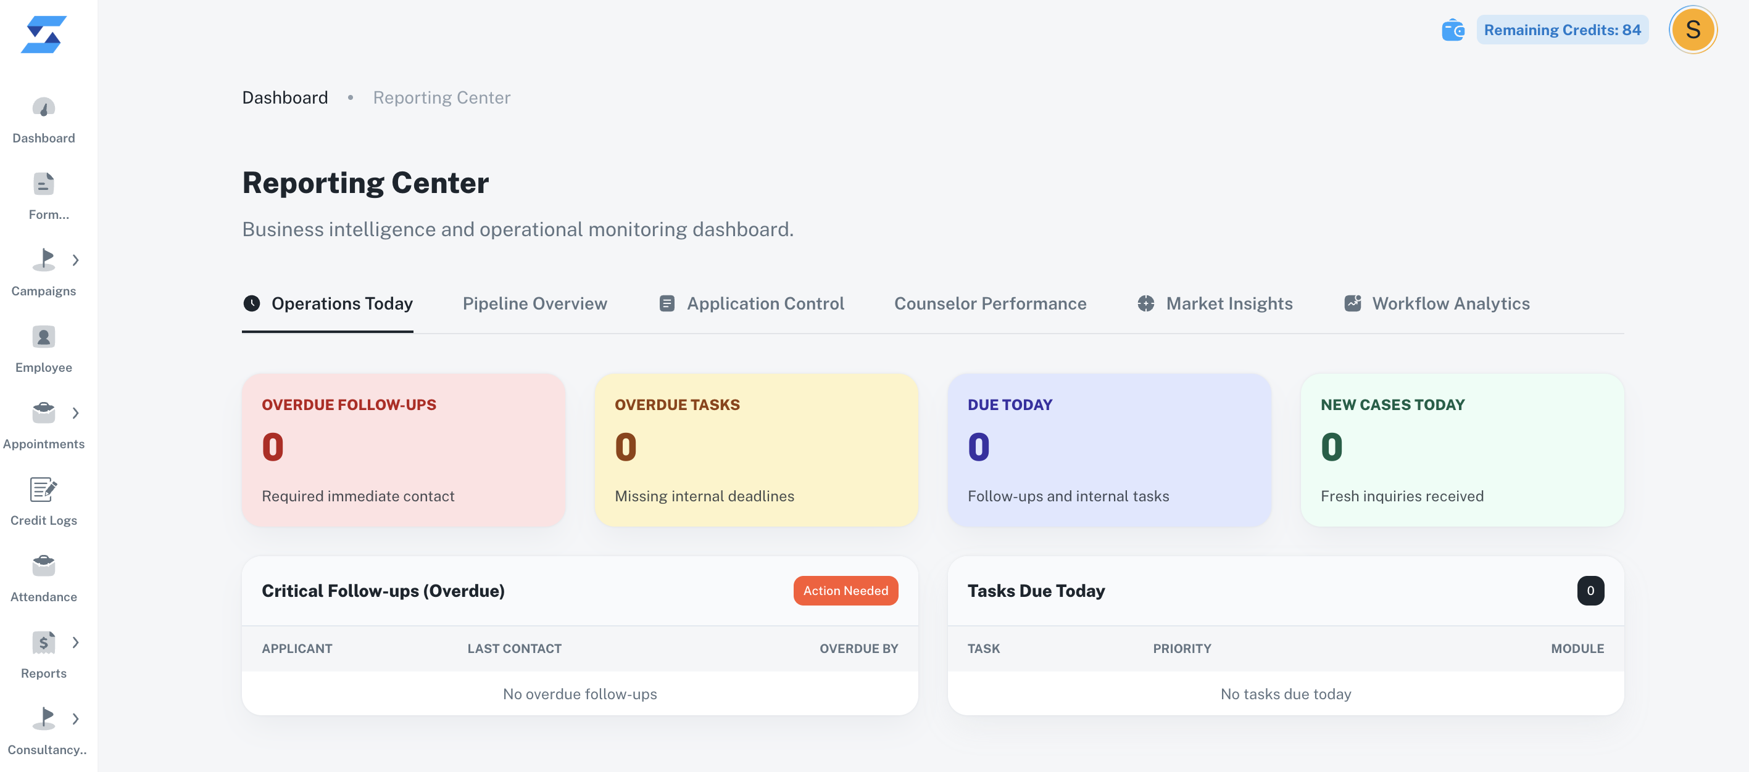Screen dimensions: 1749x772
Task: Click the chart icon on Workflow Analytics
Action: coord(1353,303)
